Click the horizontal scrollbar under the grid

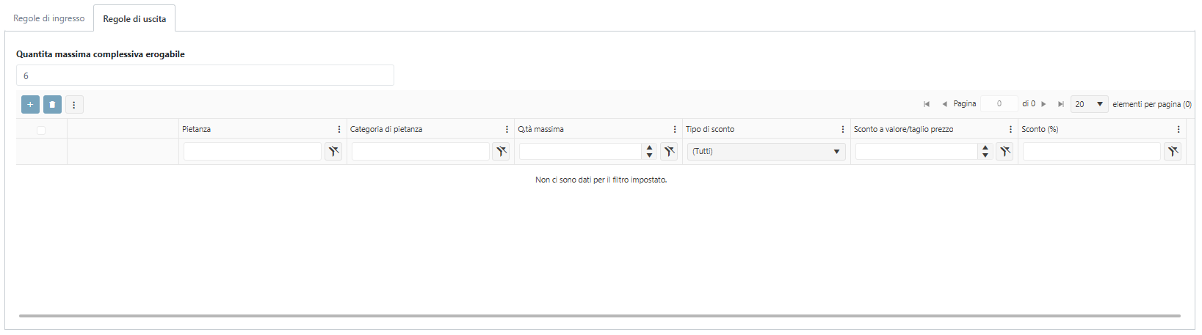click(599, 316)
